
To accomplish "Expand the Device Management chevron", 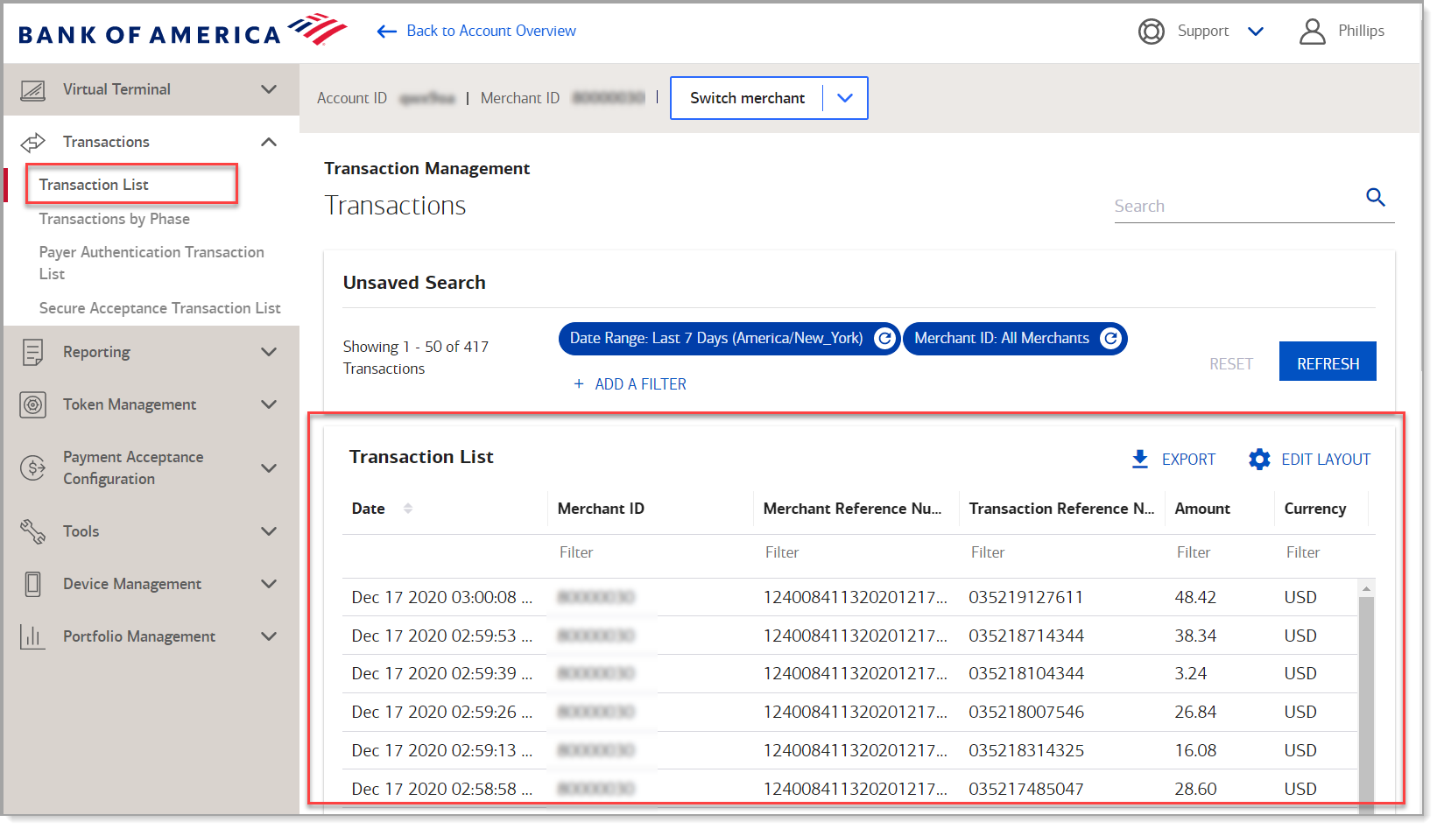I will click(x=269, y=584).
